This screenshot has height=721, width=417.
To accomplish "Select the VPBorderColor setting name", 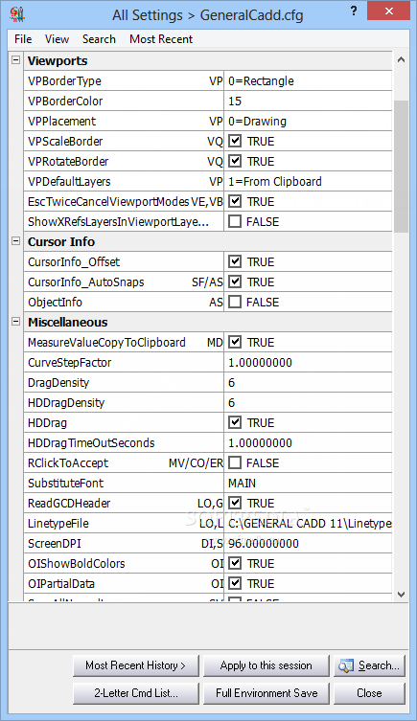I will [x=65, y=101].
